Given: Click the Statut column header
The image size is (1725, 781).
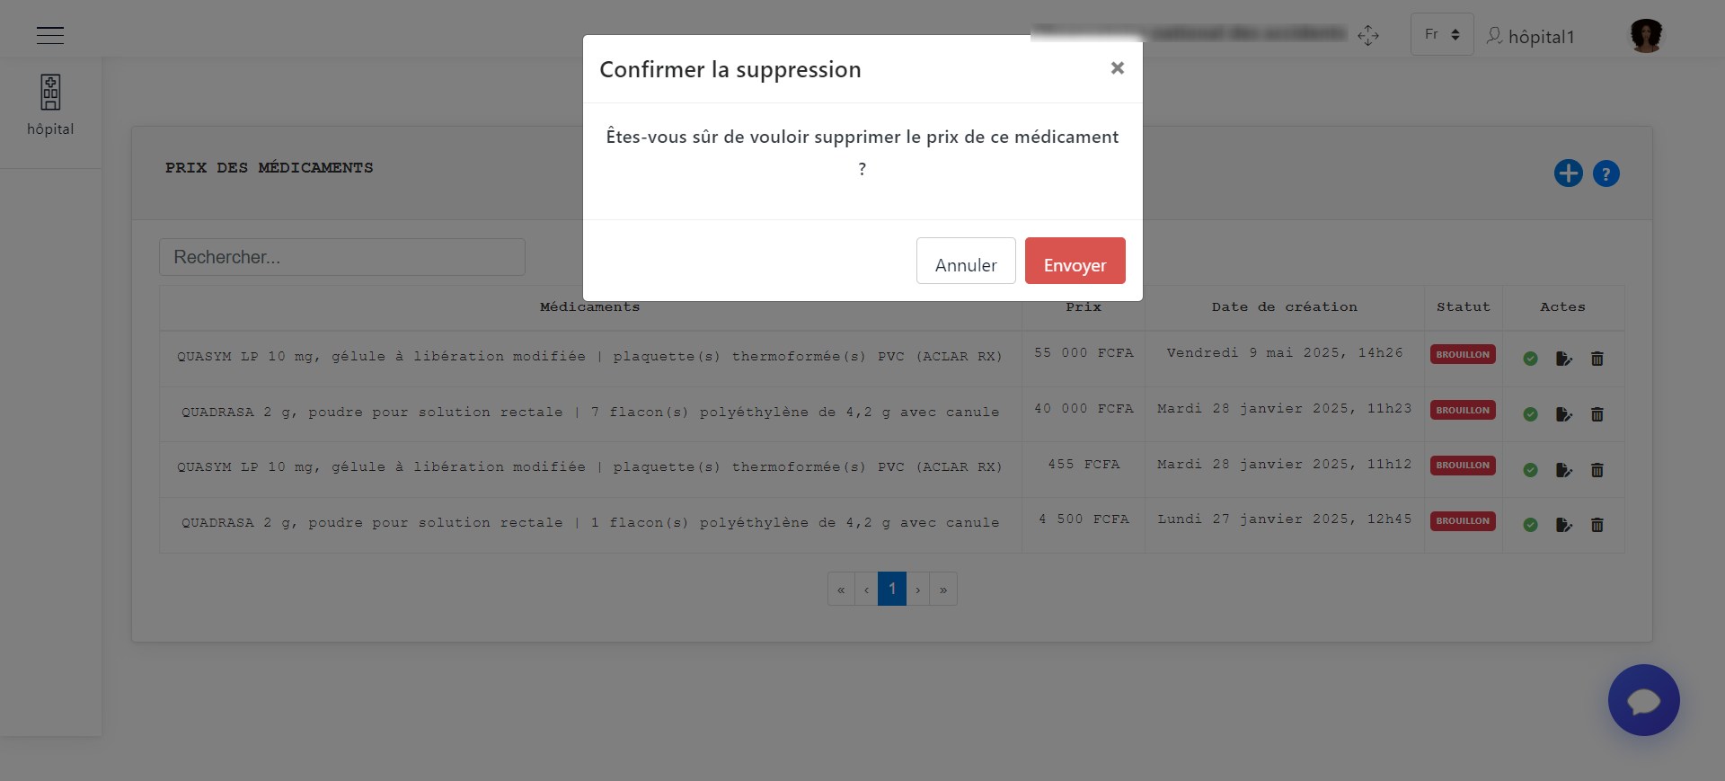Looking at the screenshot, I should coord(1464,307).
